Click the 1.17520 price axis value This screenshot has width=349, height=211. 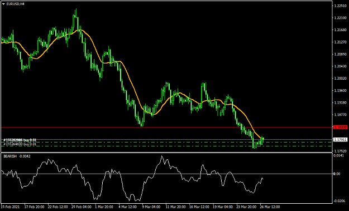tap(340, 151)
